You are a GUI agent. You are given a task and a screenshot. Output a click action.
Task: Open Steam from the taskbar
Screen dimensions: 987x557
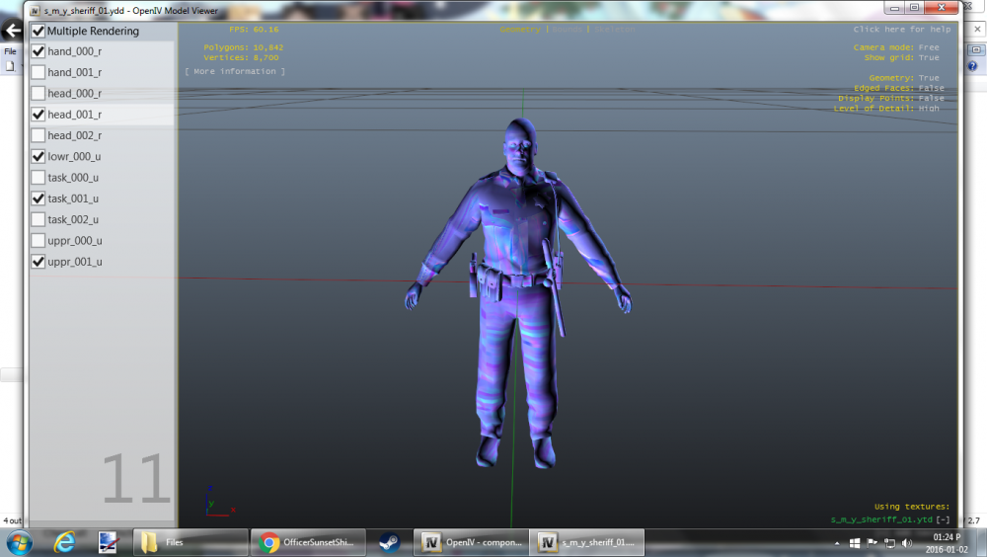pos(390,542)
